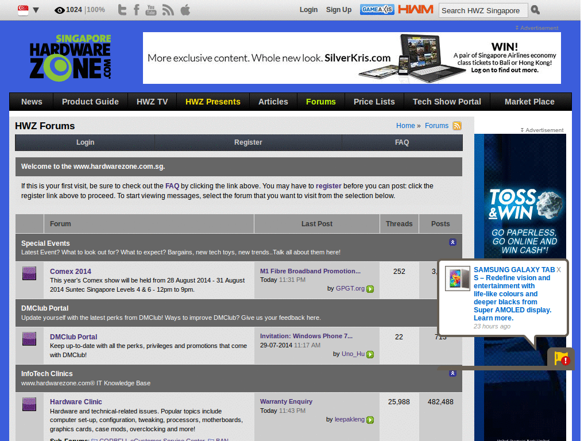Image resolution: width=588 pixels, height=441 pixels.
Task: Click the search magnifier icon
Action: 536,10
